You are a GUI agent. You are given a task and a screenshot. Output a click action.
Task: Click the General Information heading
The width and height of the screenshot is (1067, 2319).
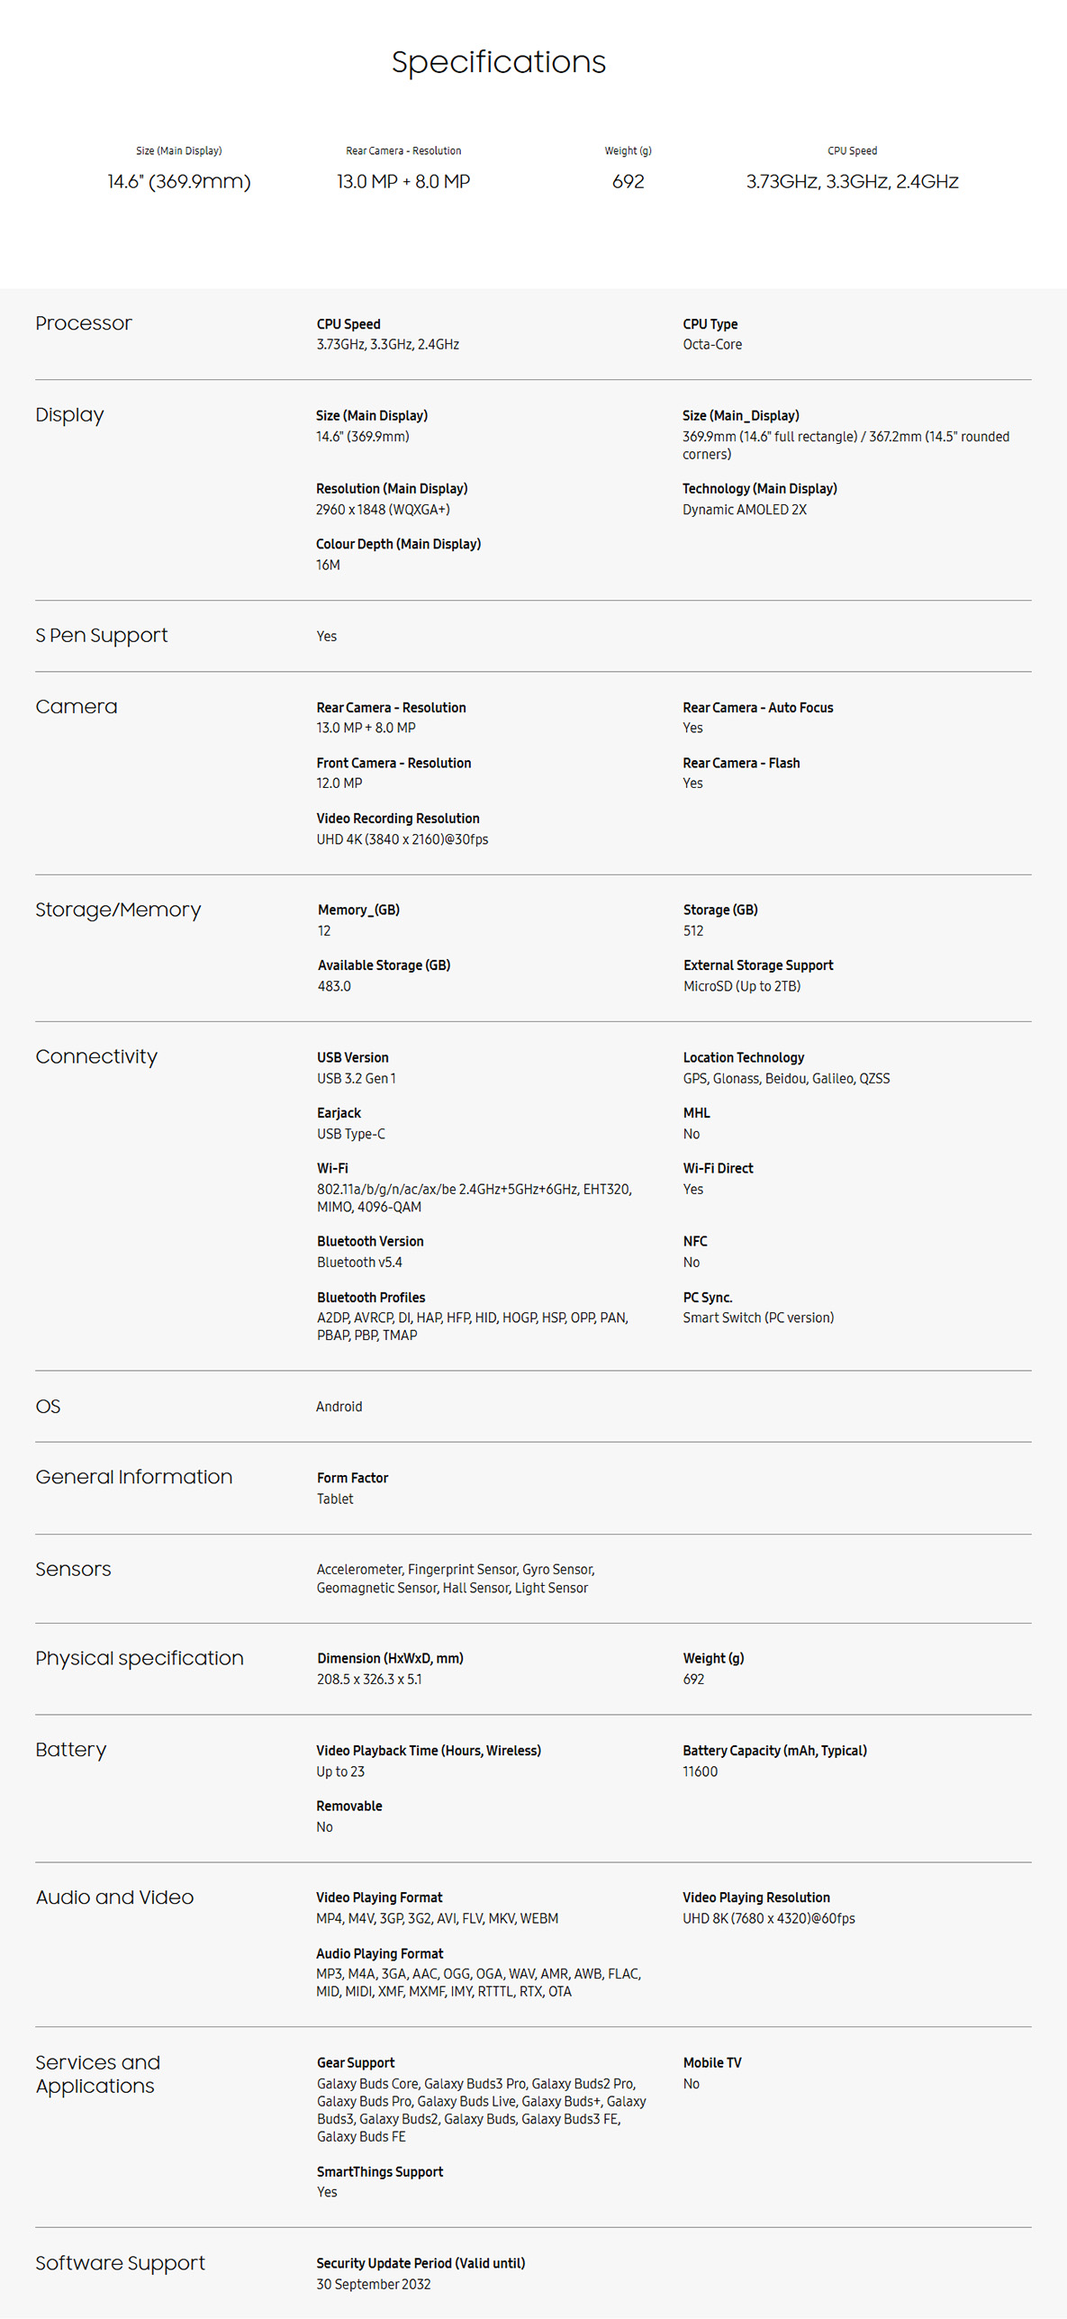point(134,1477)
